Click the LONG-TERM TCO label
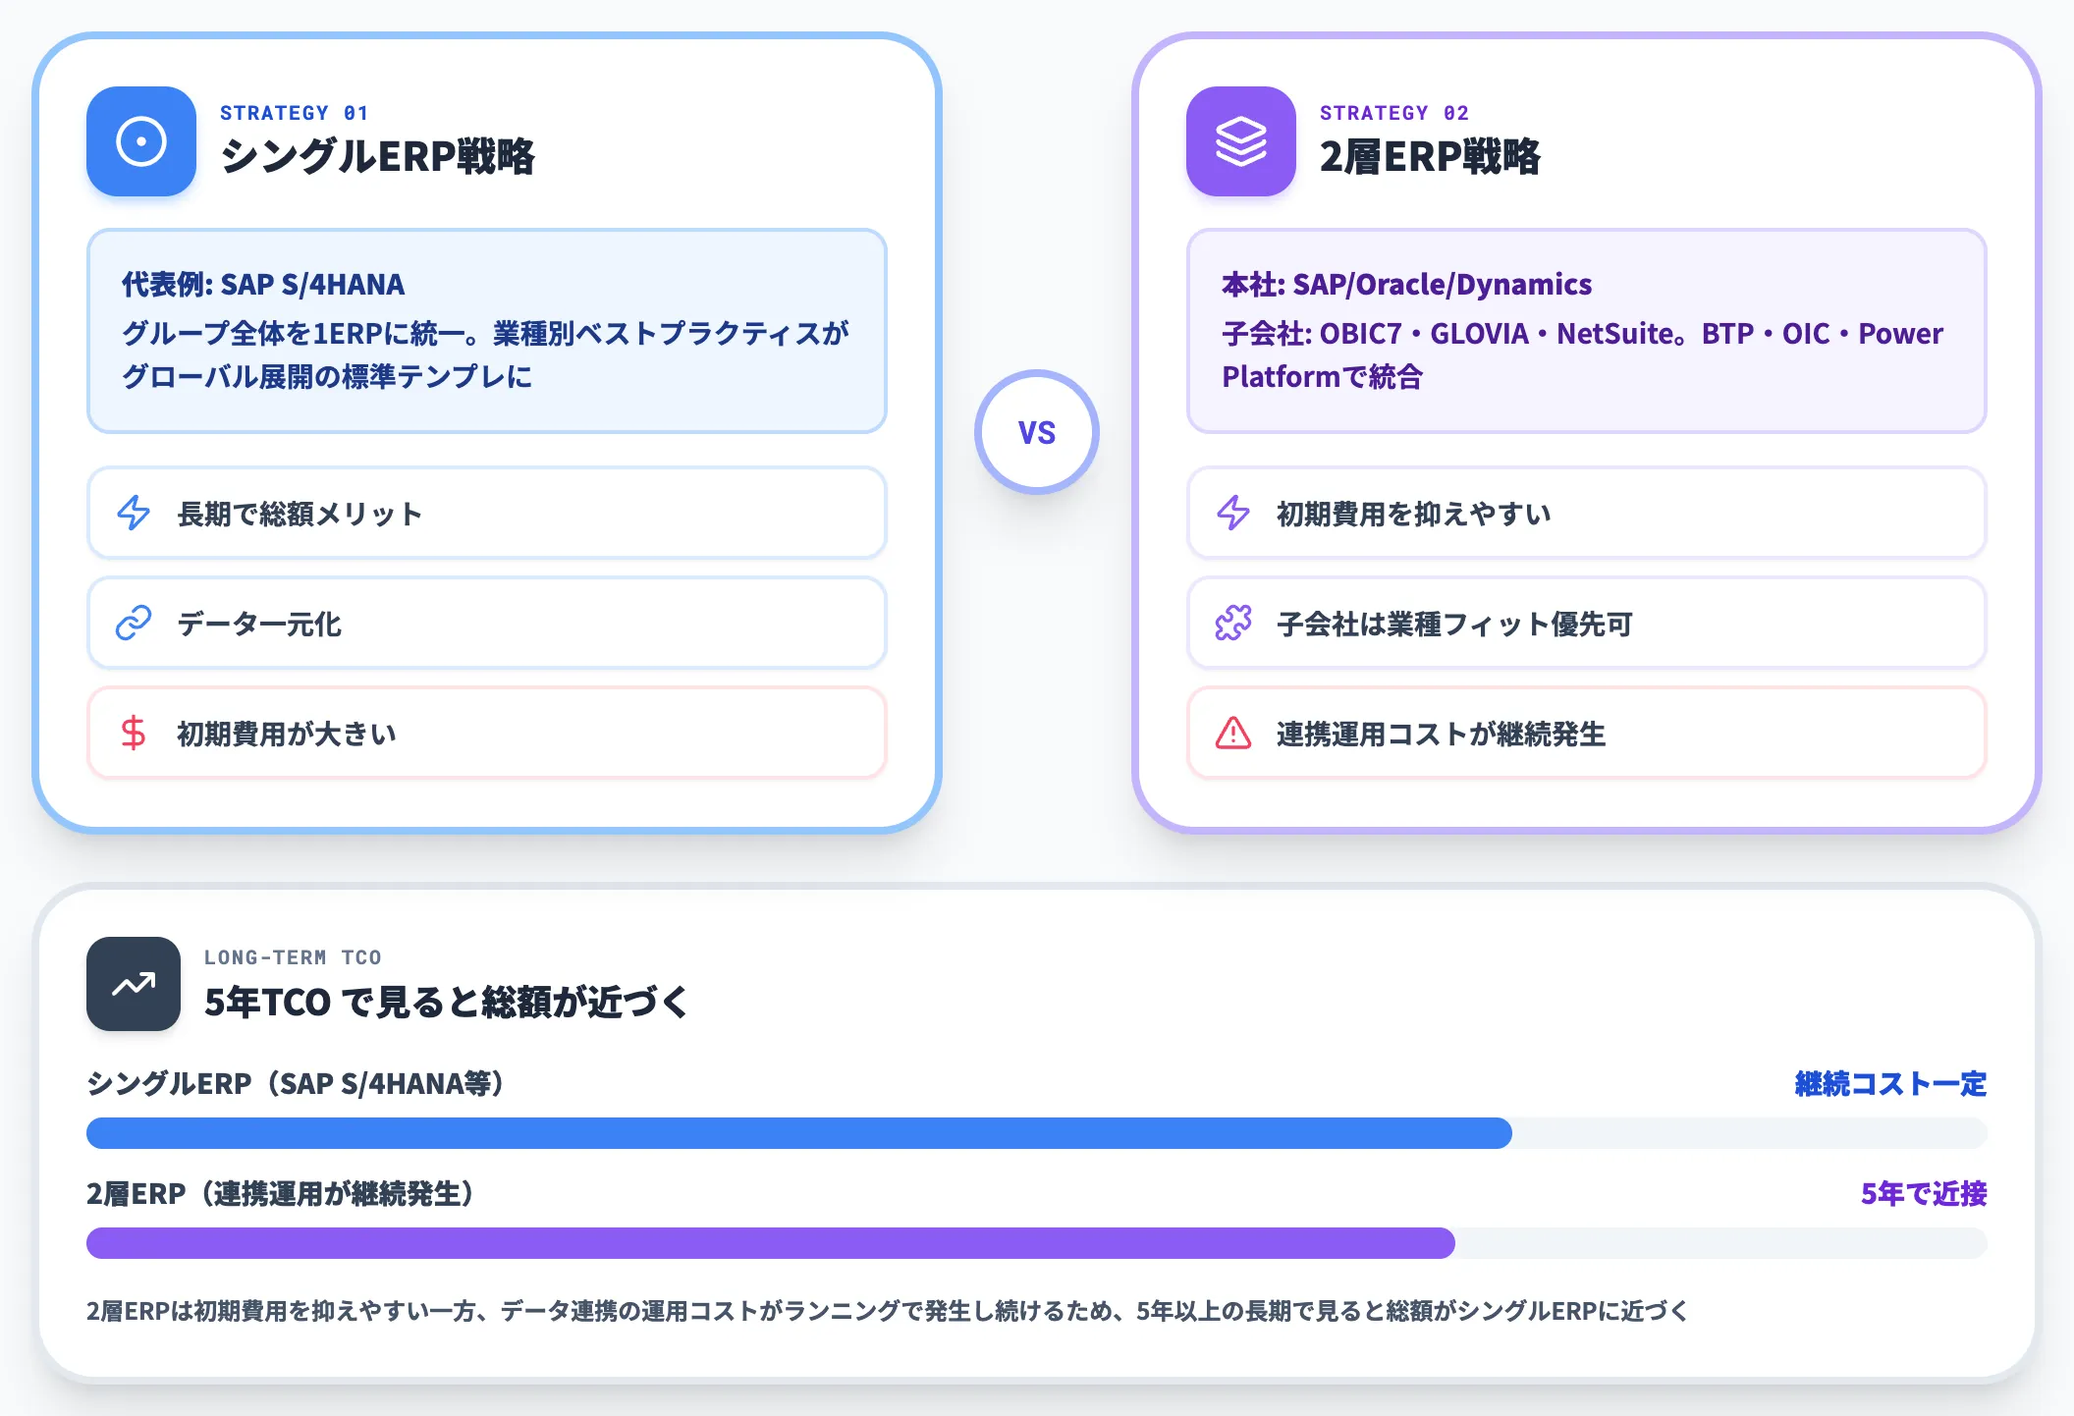Image resolution: width=2074 pixels, height=1416 pixels. 293,957
